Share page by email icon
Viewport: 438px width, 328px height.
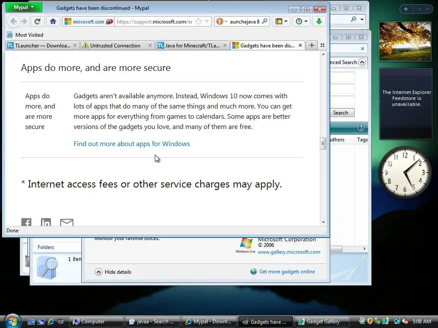coord(67,222)
